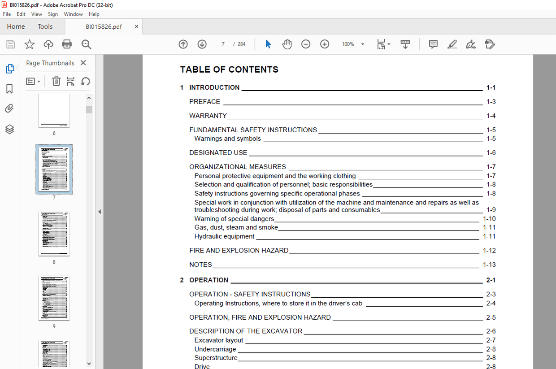Toggle the Bookmarks navigation panel

[9, 89]
